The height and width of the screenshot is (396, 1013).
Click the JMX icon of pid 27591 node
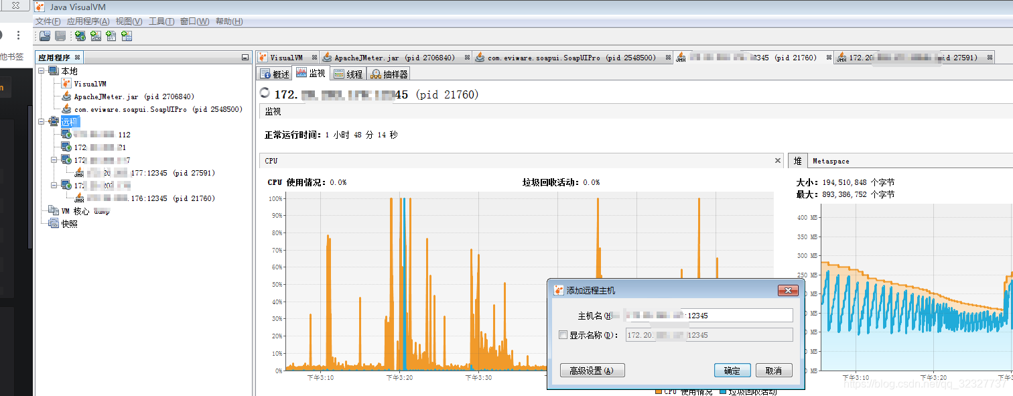[79, 173]
